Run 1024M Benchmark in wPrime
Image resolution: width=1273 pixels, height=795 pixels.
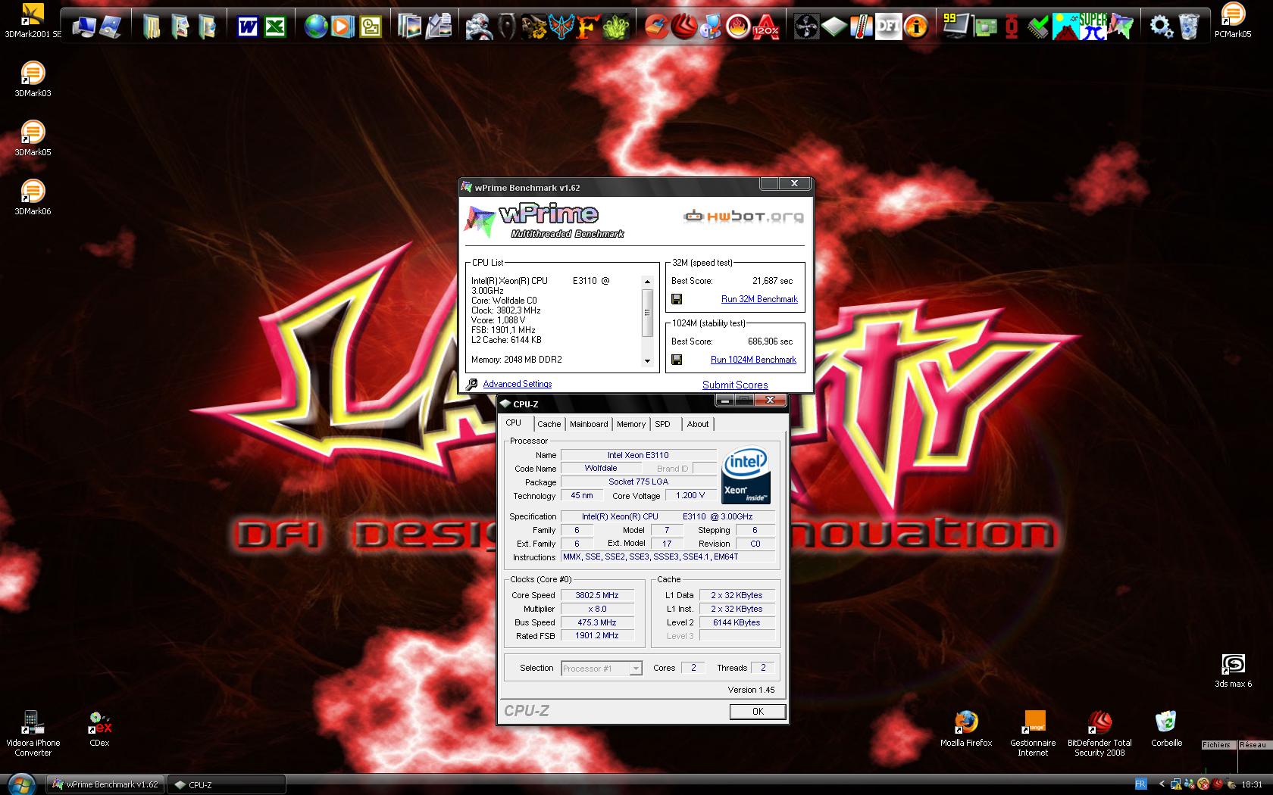point(753,360)
